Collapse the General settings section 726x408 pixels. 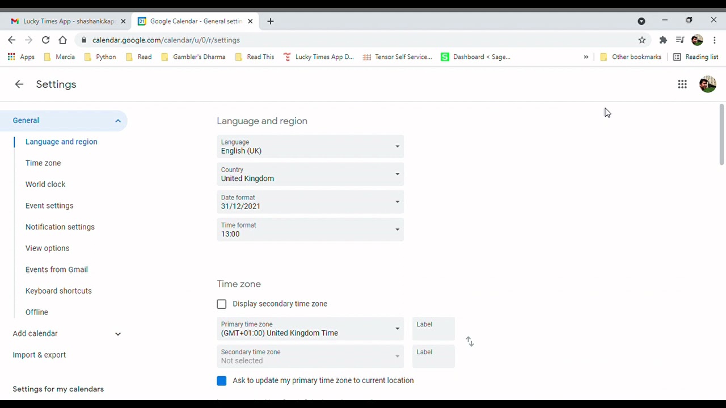(118, 121)
